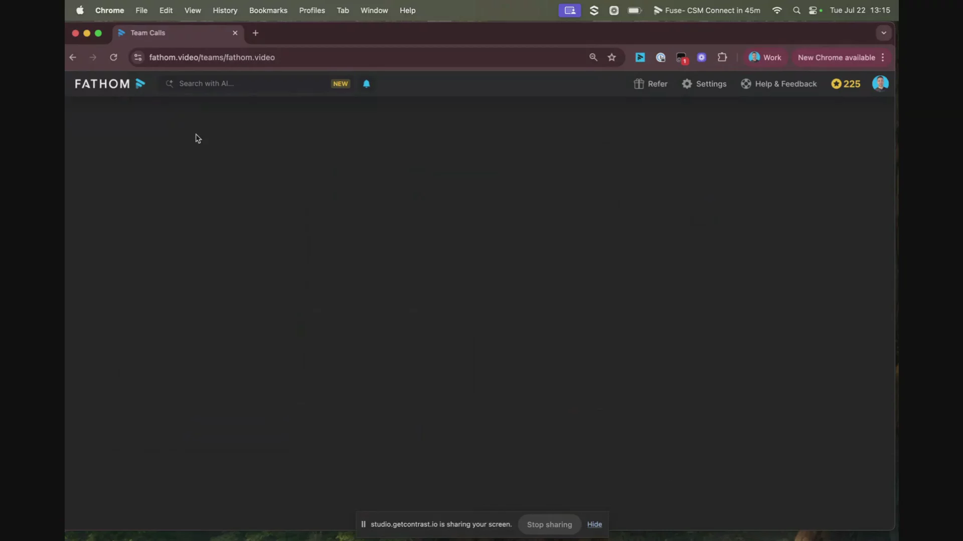Screen dimensions: 963x541
Task: Open the extension with red 1 badge
Action: [682, 58]
